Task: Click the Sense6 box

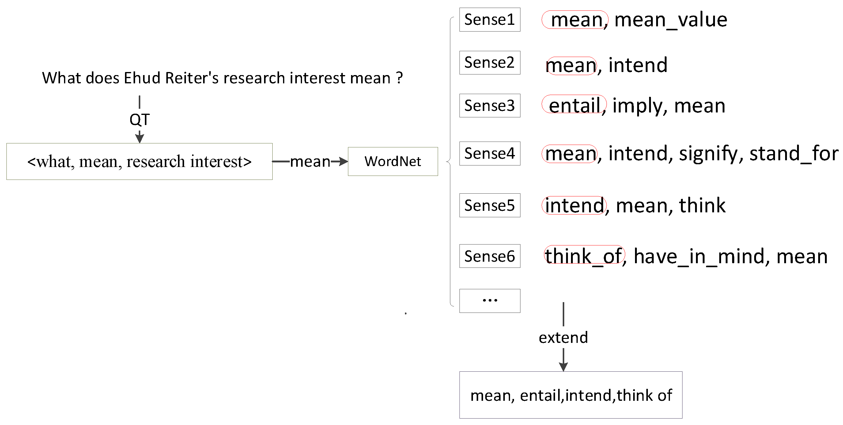Action: point(490,256)
